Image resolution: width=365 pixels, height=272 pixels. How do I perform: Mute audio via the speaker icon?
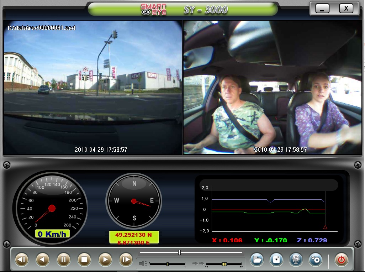point(143,264)
